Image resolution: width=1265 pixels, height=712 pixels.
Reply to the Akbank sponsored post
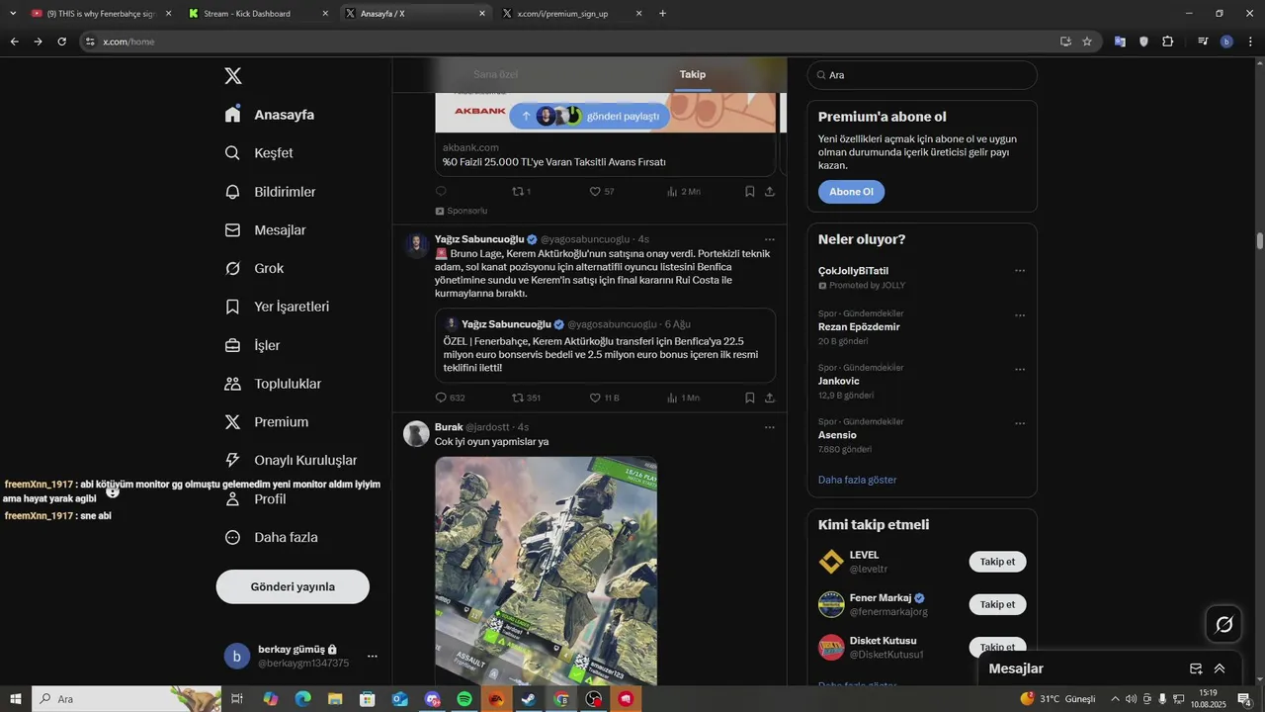441,192
